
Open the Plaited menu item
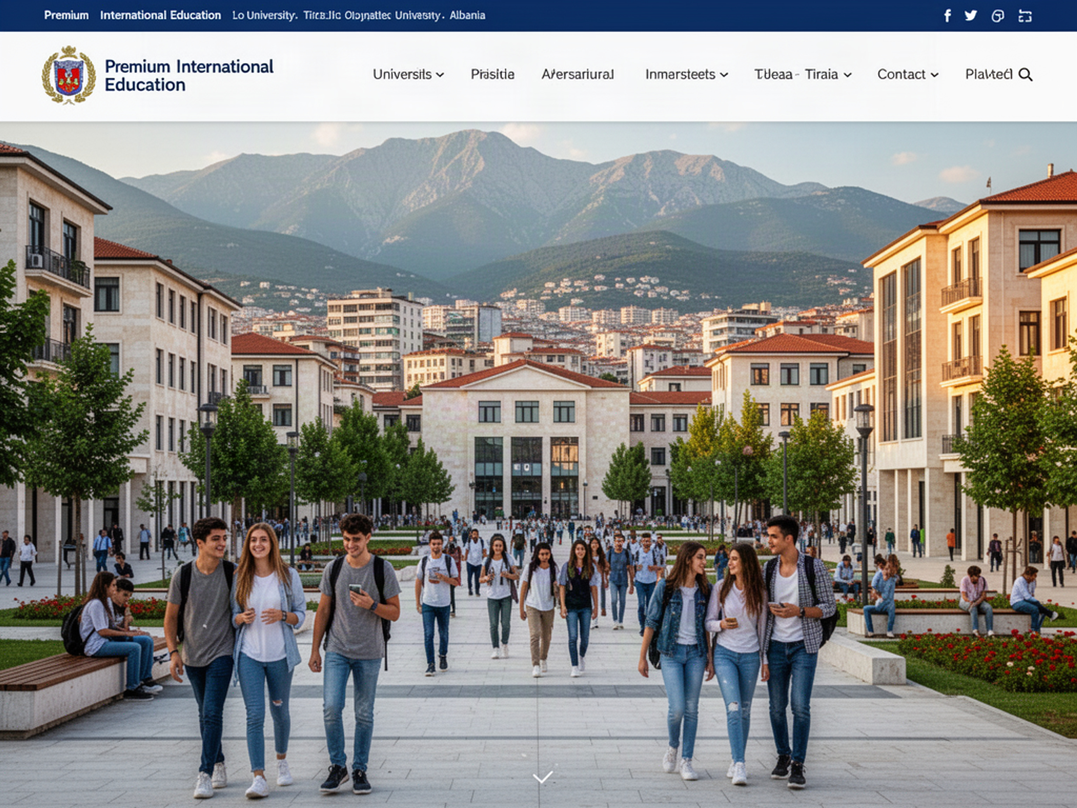pos(989,74)
